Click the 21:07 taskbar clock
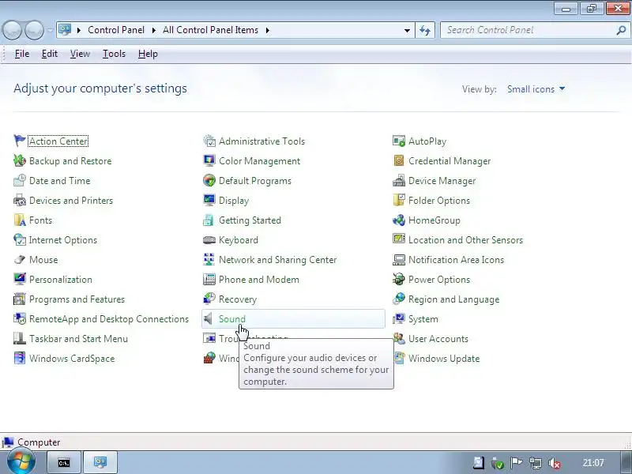 (x=593, y=463)
